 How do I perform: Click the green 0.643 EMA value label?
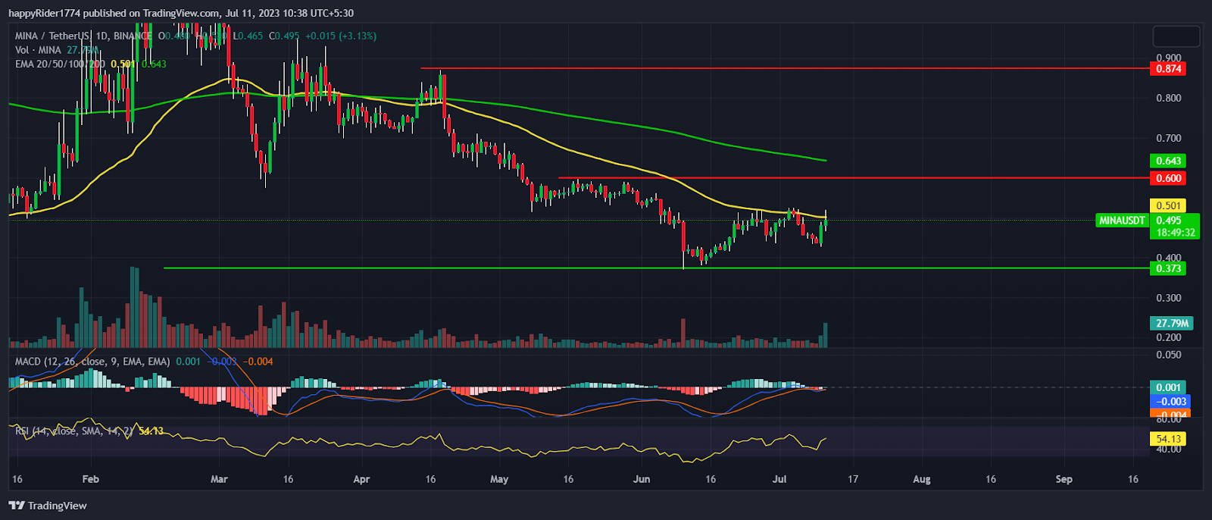pyautogui.click(x=1169, y=161)
